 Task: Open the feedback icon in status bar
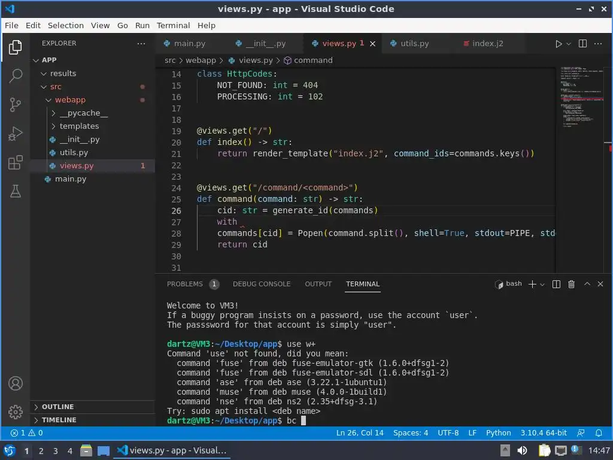tap(581, 433)
